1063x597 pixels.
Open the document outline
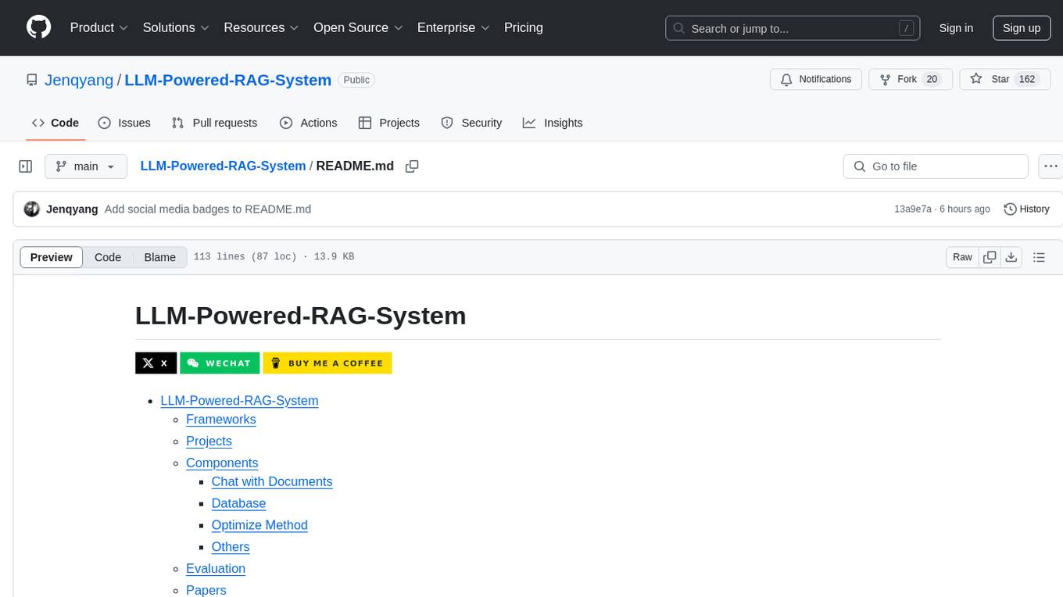pyautogui.click(x=1040, y=257)
